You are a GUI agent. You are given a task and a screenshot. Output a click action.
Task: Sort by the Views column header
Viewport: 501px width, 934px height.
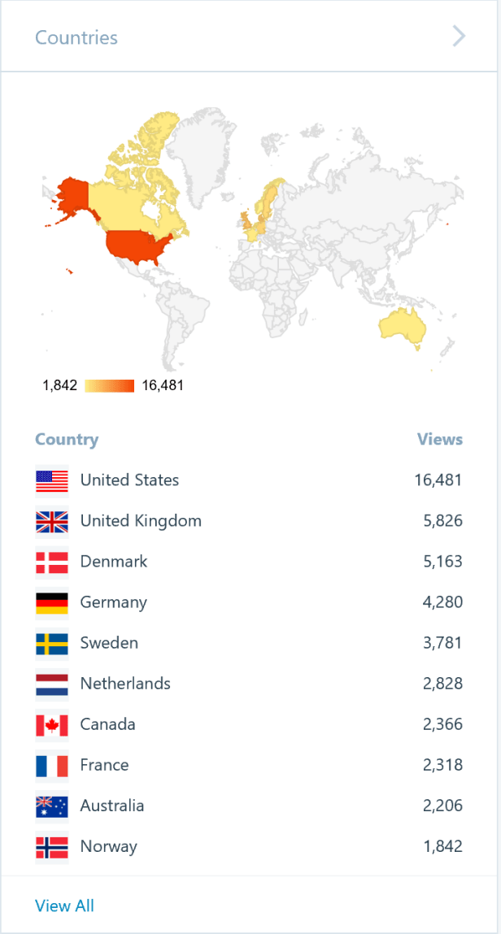440,439
